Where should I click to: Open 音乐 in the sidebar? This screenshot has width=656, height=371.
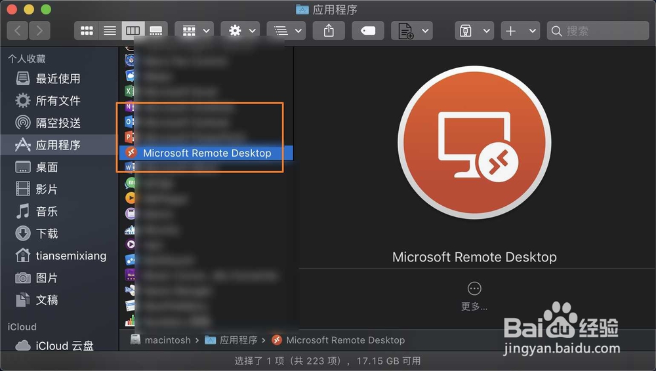point(58,211)
